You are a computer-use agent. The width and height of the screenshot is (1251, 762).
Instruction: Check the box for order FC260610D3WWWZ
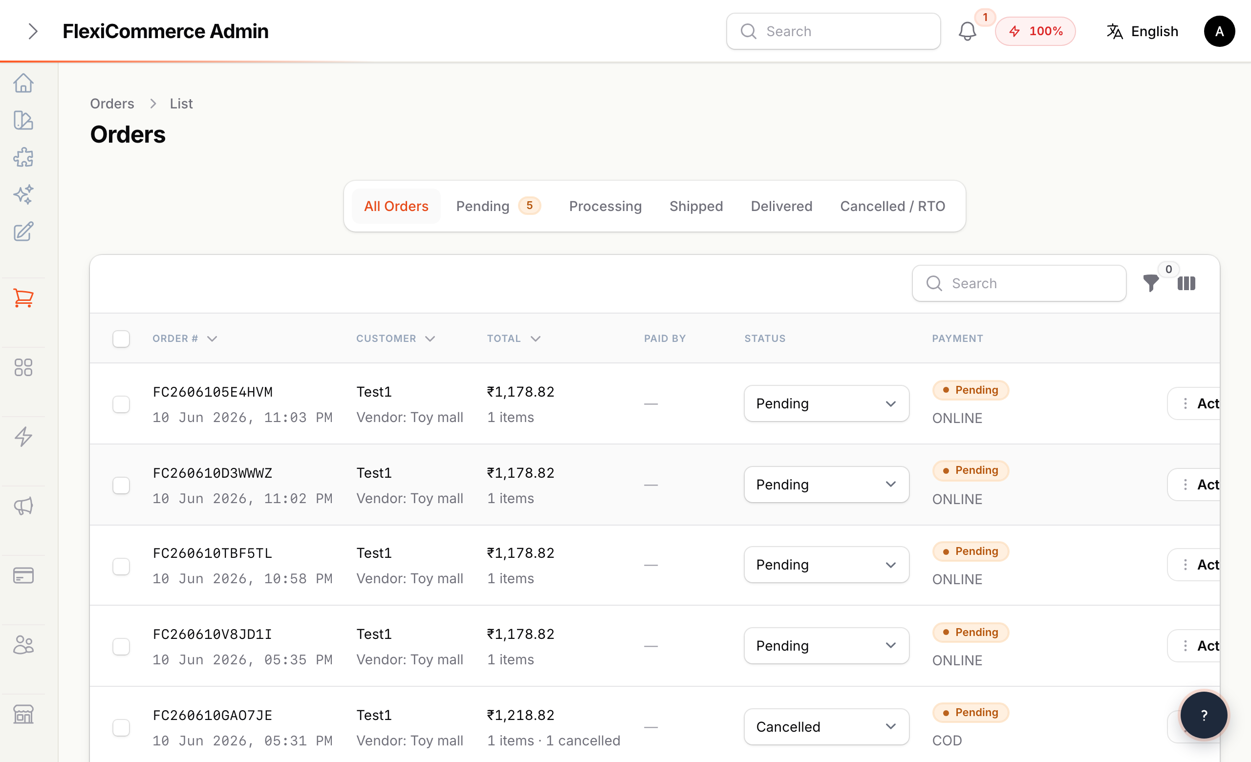click(x=121, y=486)
